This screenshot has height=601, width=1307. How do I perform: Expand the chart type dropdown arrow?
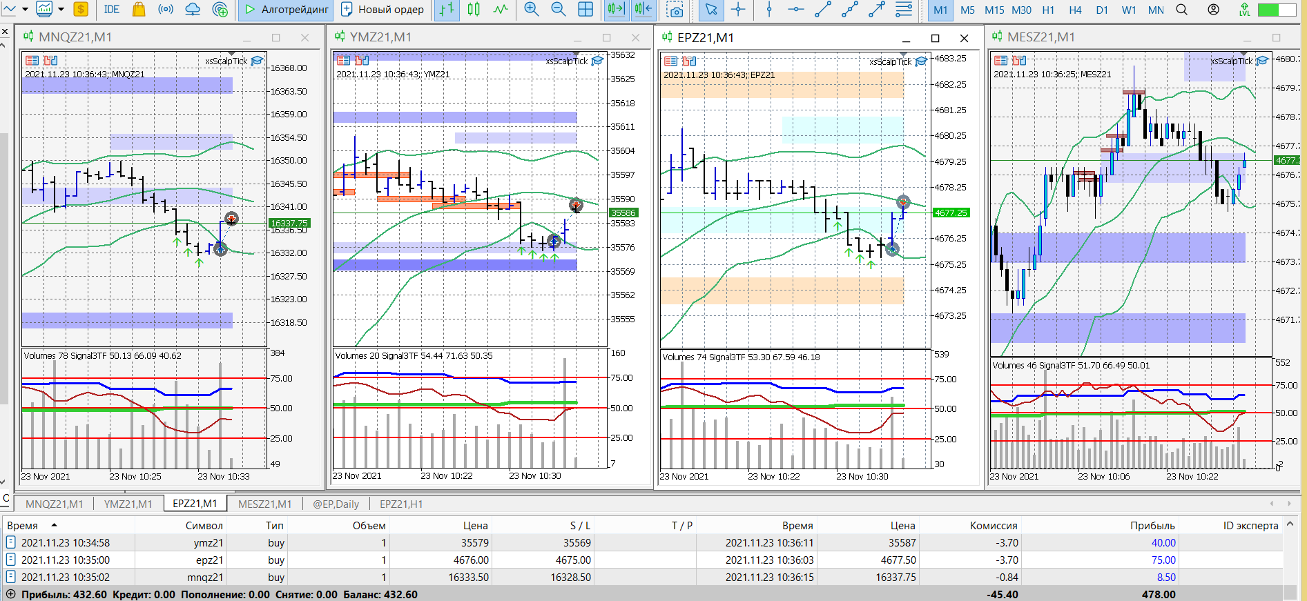[25, 10]
